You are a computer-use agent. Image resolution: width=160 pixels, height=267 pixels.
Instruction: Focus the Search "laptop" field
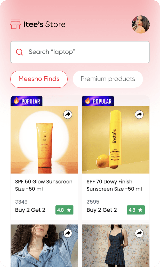point(80,52)
